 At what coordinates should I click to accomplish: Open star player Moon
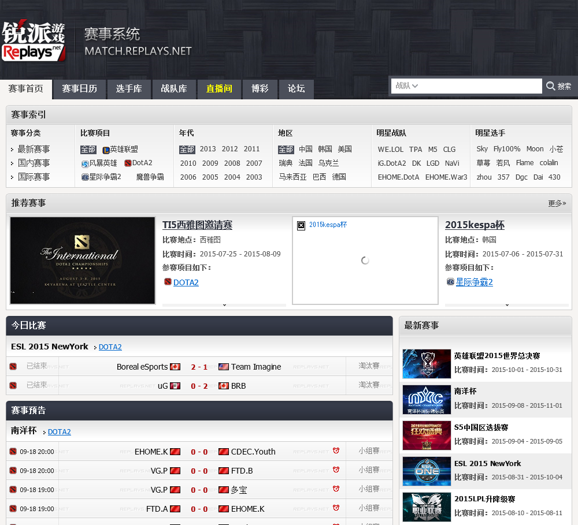[x=535, y=149]
